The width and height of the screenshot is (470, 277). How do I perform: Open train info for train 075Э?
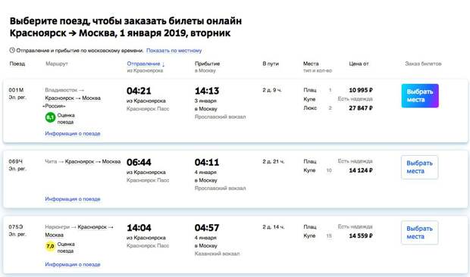73,264
